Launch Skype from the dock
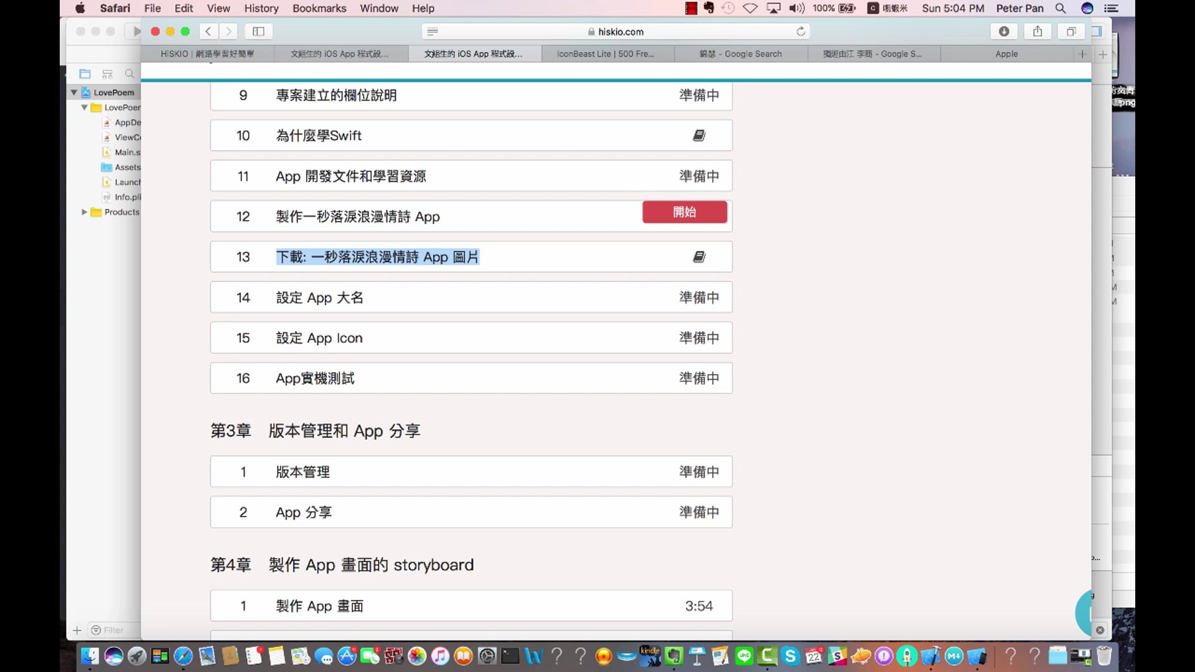Viewport: 1195px width, 672px height. click(790, 656)
